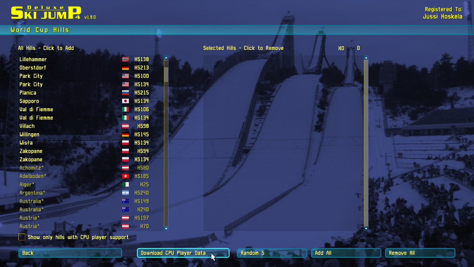Image resolution: width=474 pixels, height=267 pixels.
Task: Click the Selected Hills scrollbar track
Action: click(366, 143)
